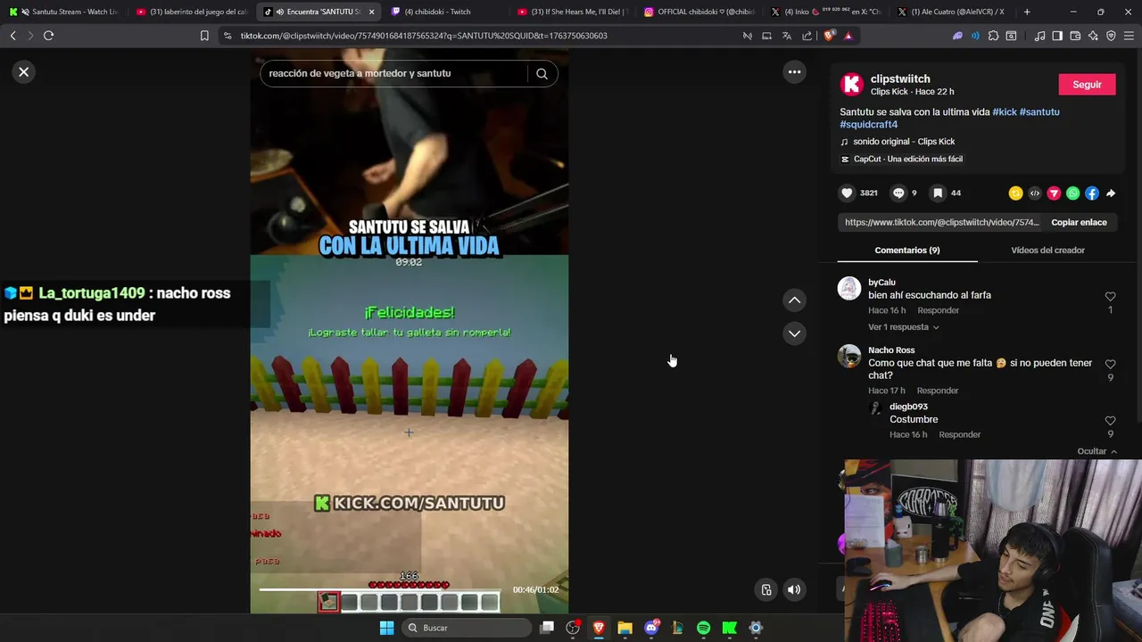This screenshot has width=1142, height=642.
Task: Get the embed code icon
Action: pos(1035,193)
